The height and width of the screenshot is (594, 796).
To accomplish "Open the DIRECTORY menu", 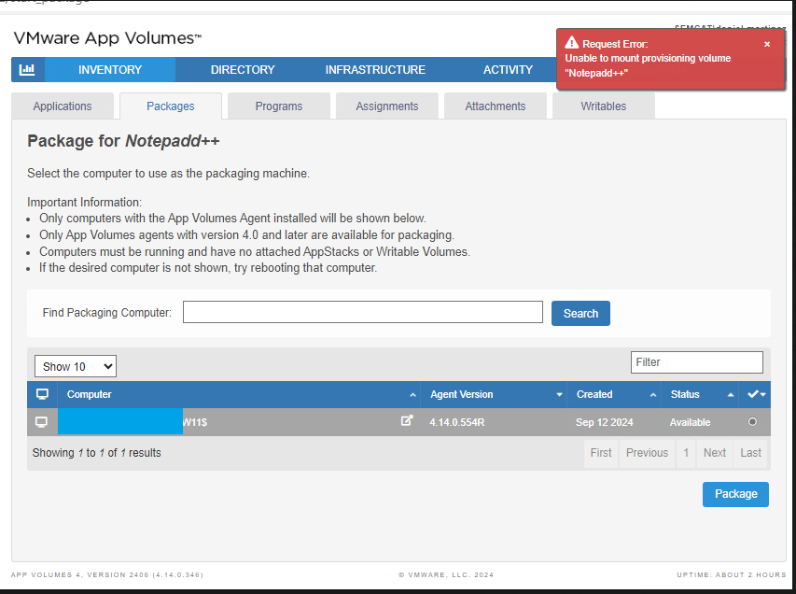I will point(243,70).
